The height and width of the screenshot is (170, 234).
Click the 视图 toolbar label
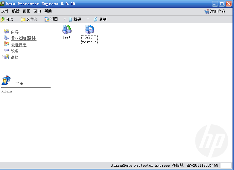pyautogui.click(x=54, y=19)
